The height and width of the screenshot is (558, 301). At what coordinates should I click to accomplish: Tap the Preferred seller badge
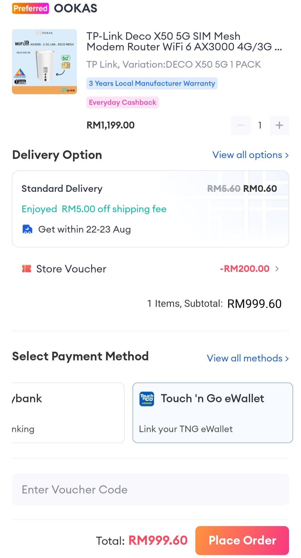(x=30, y=8)
